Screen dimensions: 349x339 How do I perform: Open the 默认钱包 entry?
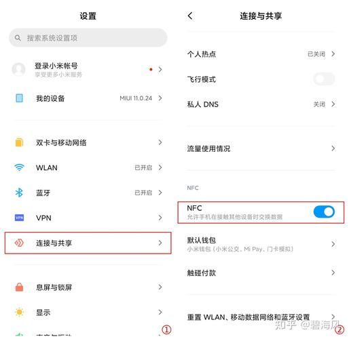pyautogui.click(x=261, y=244)
